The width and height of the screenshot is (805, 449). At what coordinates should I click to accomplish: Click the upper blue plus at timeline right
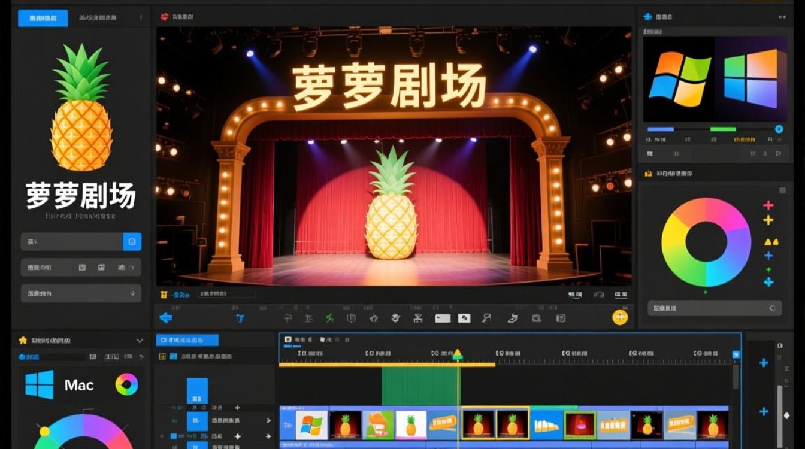pyautogui.click(x=764, y=363)
